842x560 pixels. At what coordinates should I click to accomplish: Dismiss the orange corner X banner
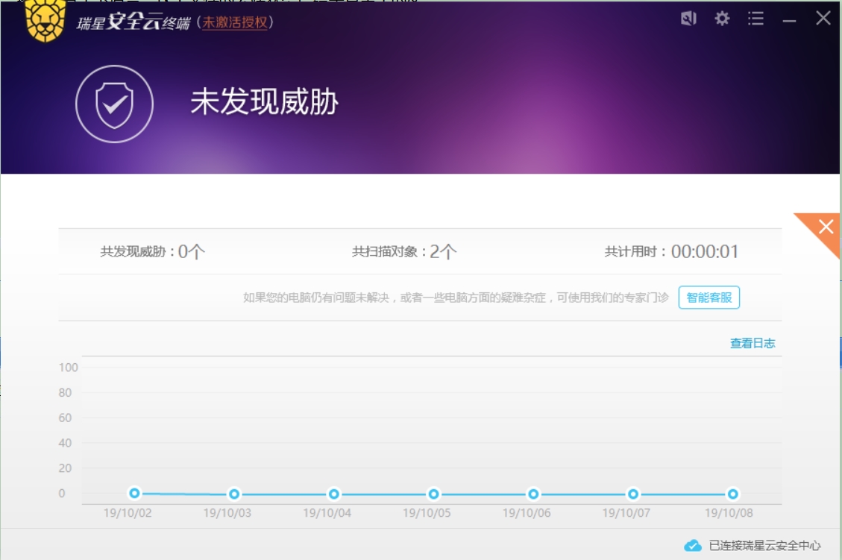[x=825, y=227]
